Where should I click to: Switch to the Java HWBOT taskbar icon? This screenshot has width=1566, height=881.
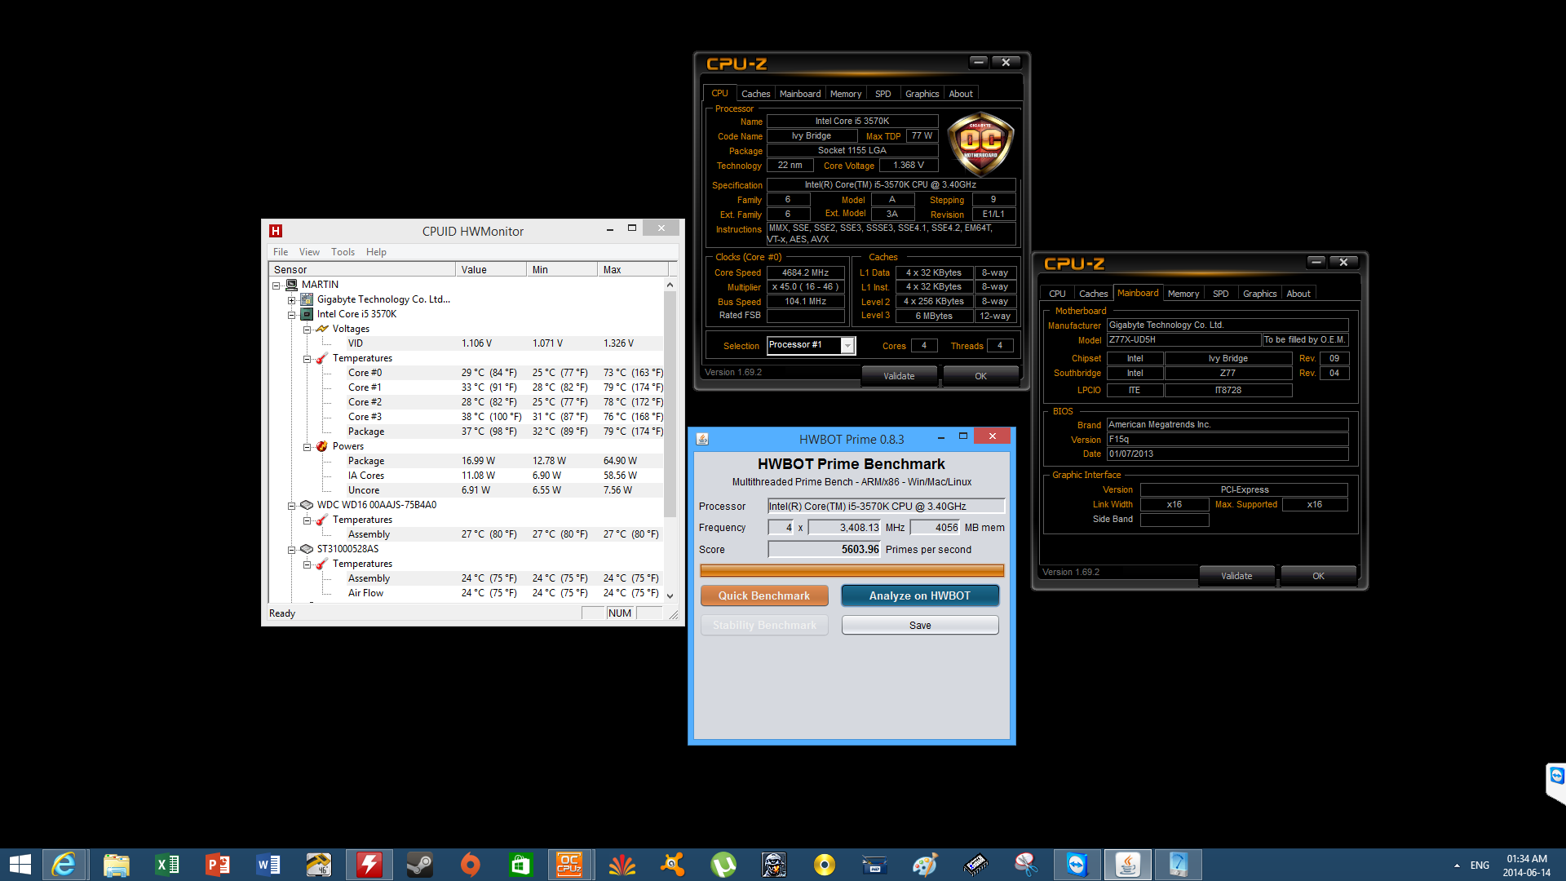1127,865
